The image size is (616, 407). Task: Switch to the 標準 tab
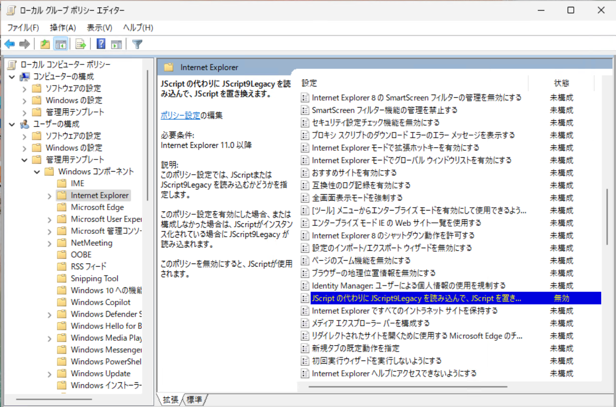[194, 400]
